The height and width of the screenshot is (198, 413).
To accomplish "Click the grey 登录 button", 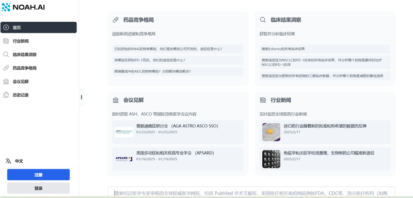I will coord(38,188).
